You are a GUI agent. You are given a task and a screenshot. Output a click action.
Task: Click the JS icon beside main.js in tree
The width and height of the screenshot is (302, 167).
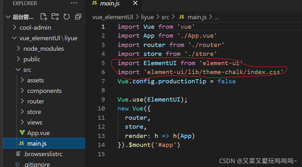point(21,143)
